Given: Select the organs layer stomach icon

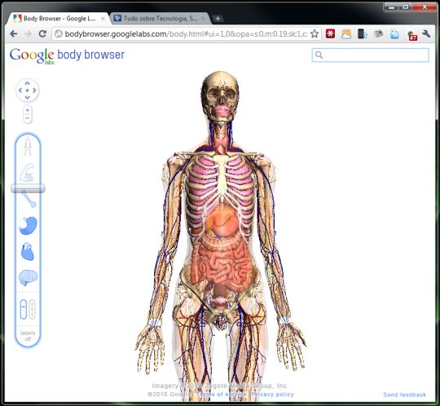Looking at the screenshot, I should coord(28,226).
